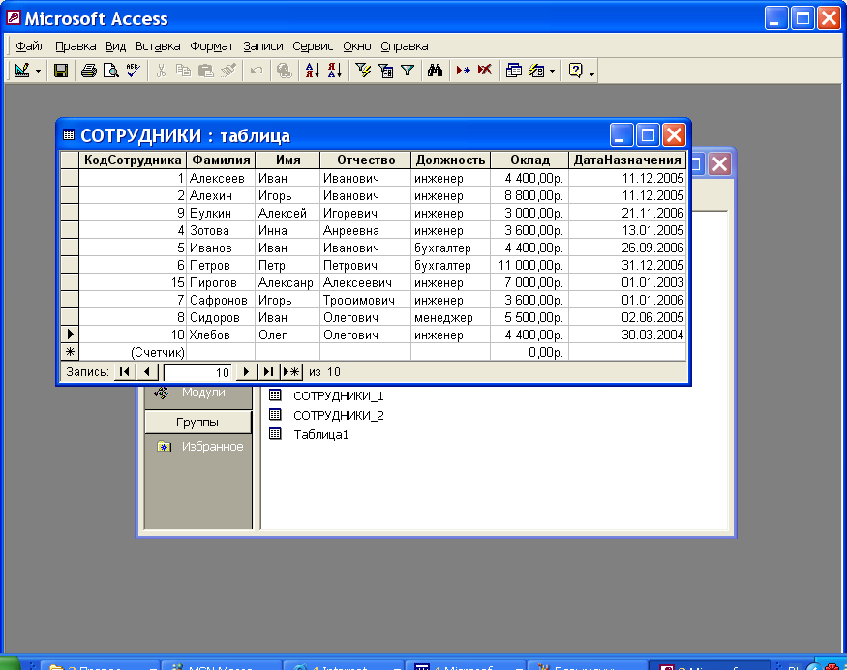The image size is (847, 670).
Task: Click the Оклад column header
Action: [x=529, y=160]
